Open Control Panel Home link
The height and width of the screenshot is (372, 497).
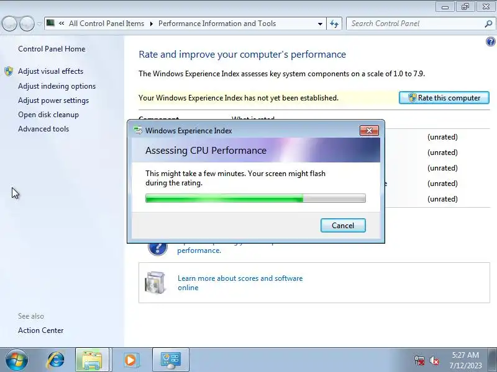pos(52,49)
